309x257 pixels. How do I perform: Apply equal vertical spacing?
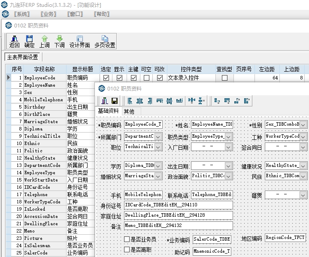[x=201, y=101]
